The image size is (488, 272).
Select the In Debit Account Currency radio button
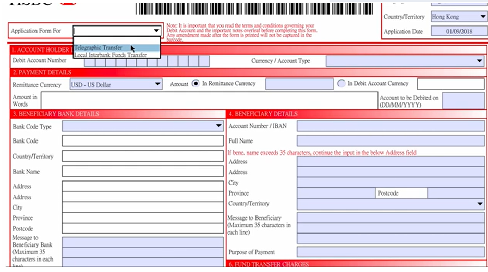(x=341, y=84)
